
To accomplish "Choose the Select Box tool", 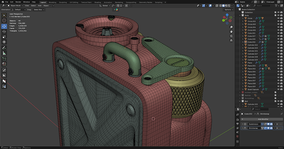I will 4,15.
